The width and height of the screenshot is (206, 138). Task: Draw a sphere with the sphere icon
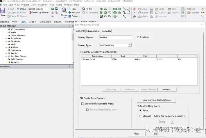[x=105, y=12]
